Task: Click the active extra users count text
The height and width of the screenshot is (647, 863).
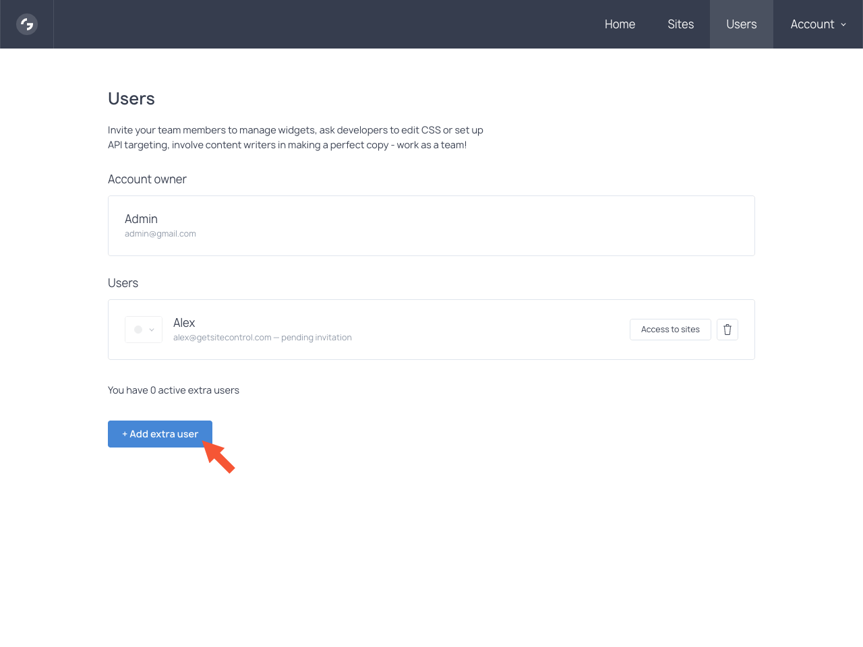Action: (x=173, y=390)
